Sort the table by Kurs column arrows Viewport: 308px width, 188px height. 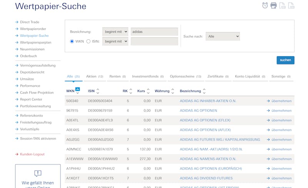click(148, 91)
